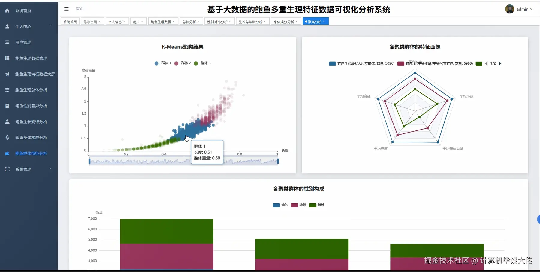Toggle the third green radar legend swatch

click(479, 63)
